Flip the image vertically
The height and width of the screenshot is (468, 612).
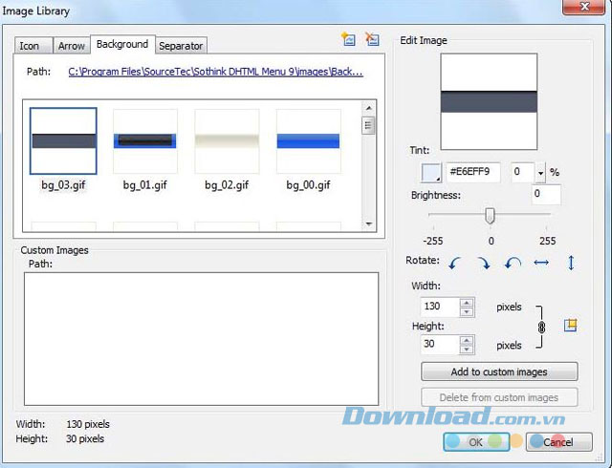click(571, 263)
